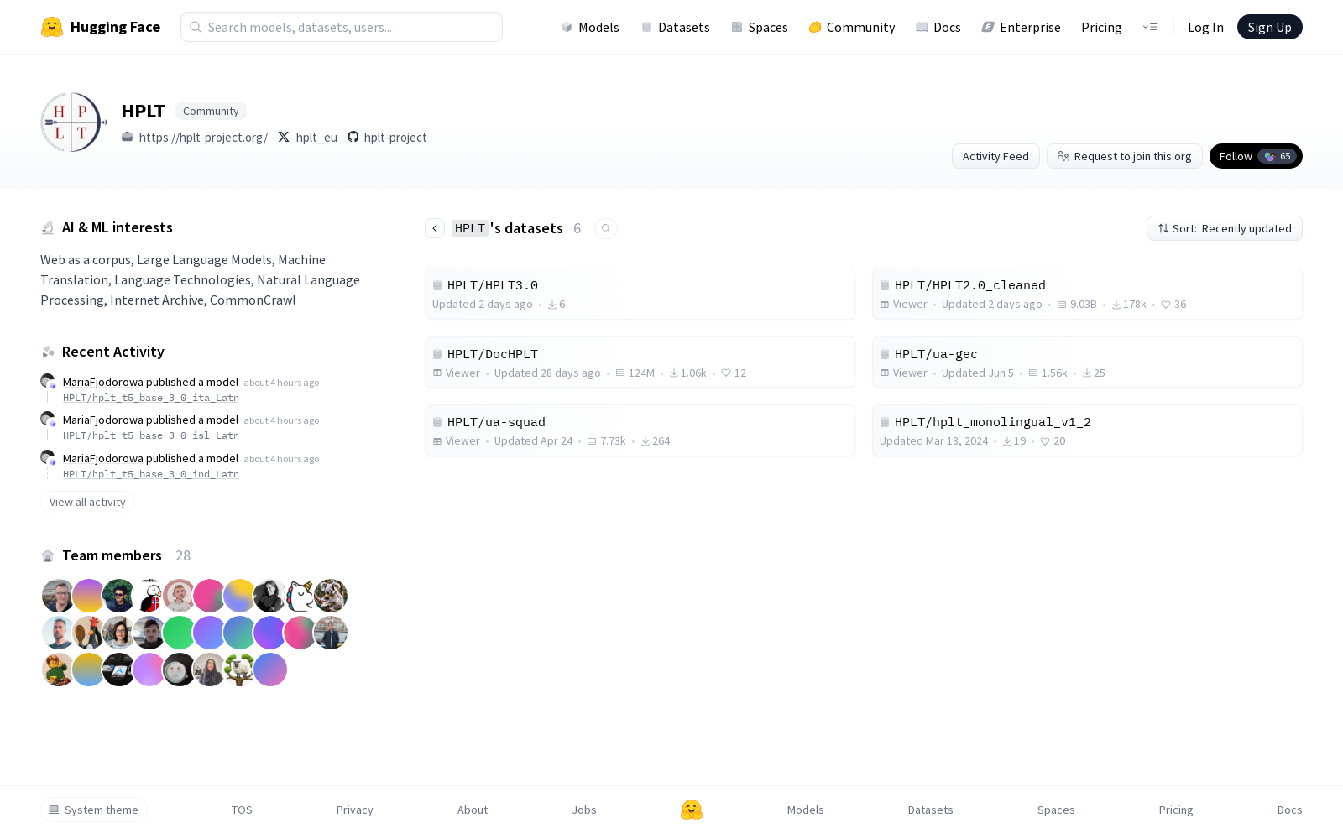Open Pricing in the top navigation
1343x839 pixels.
point(1101,27)
